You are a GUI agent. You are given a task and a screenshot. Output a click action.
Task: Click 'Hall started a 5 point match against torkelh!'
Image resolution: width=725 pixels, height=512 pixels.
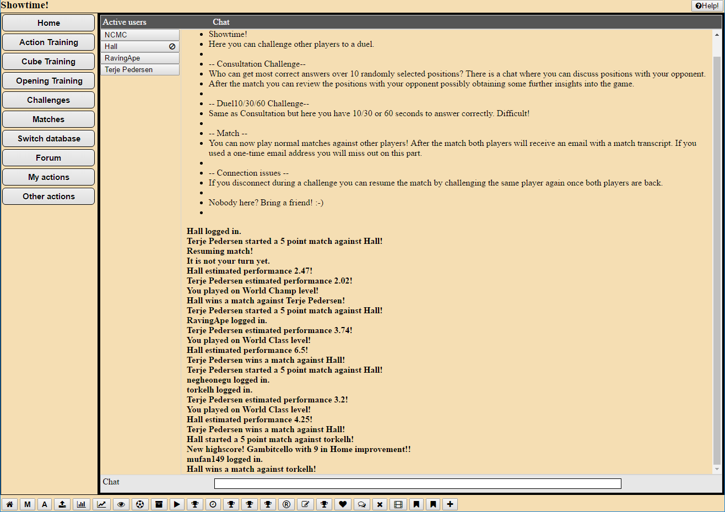(270, 439)
